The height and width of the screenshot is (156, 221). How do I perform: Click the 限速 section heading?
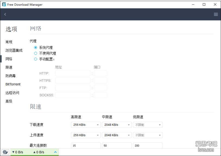(x=36, y=106)
